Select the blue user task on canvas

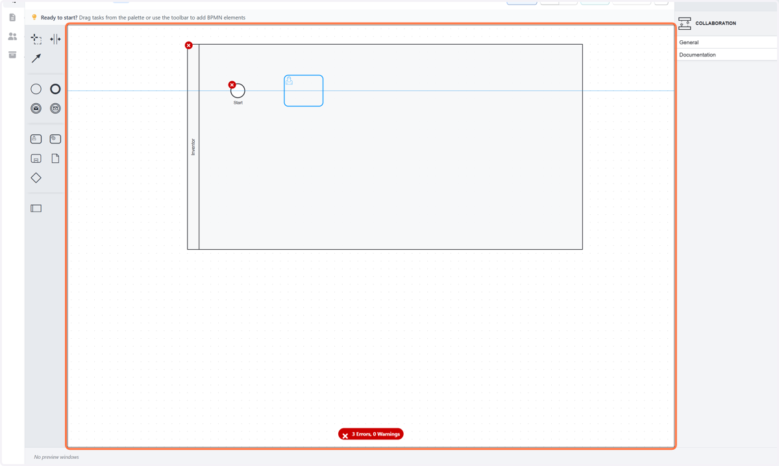click(x=303, y=91)
